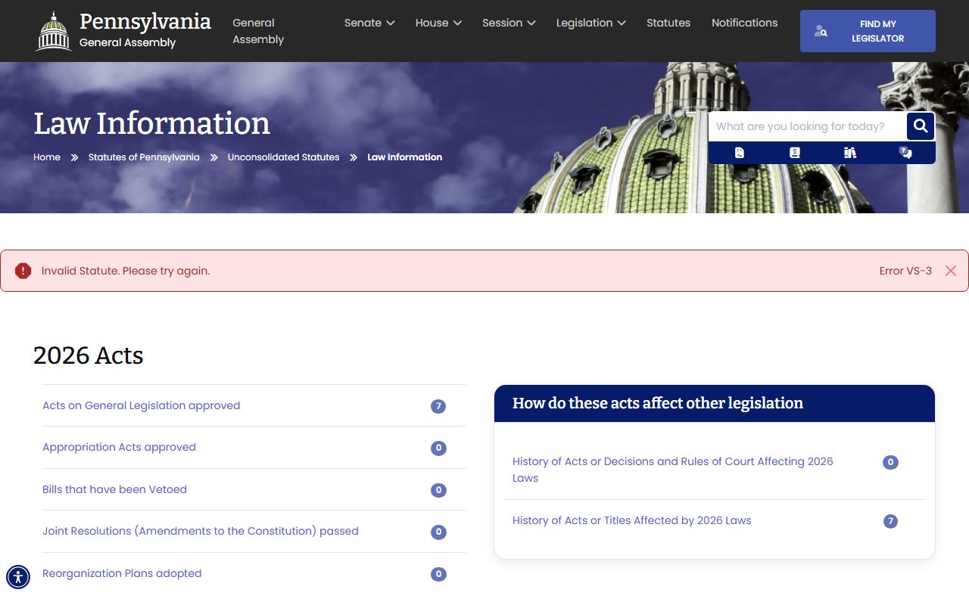Open History of Acts or Titles Affected link
The image size is (969, 605).
(x=631, y=520)
